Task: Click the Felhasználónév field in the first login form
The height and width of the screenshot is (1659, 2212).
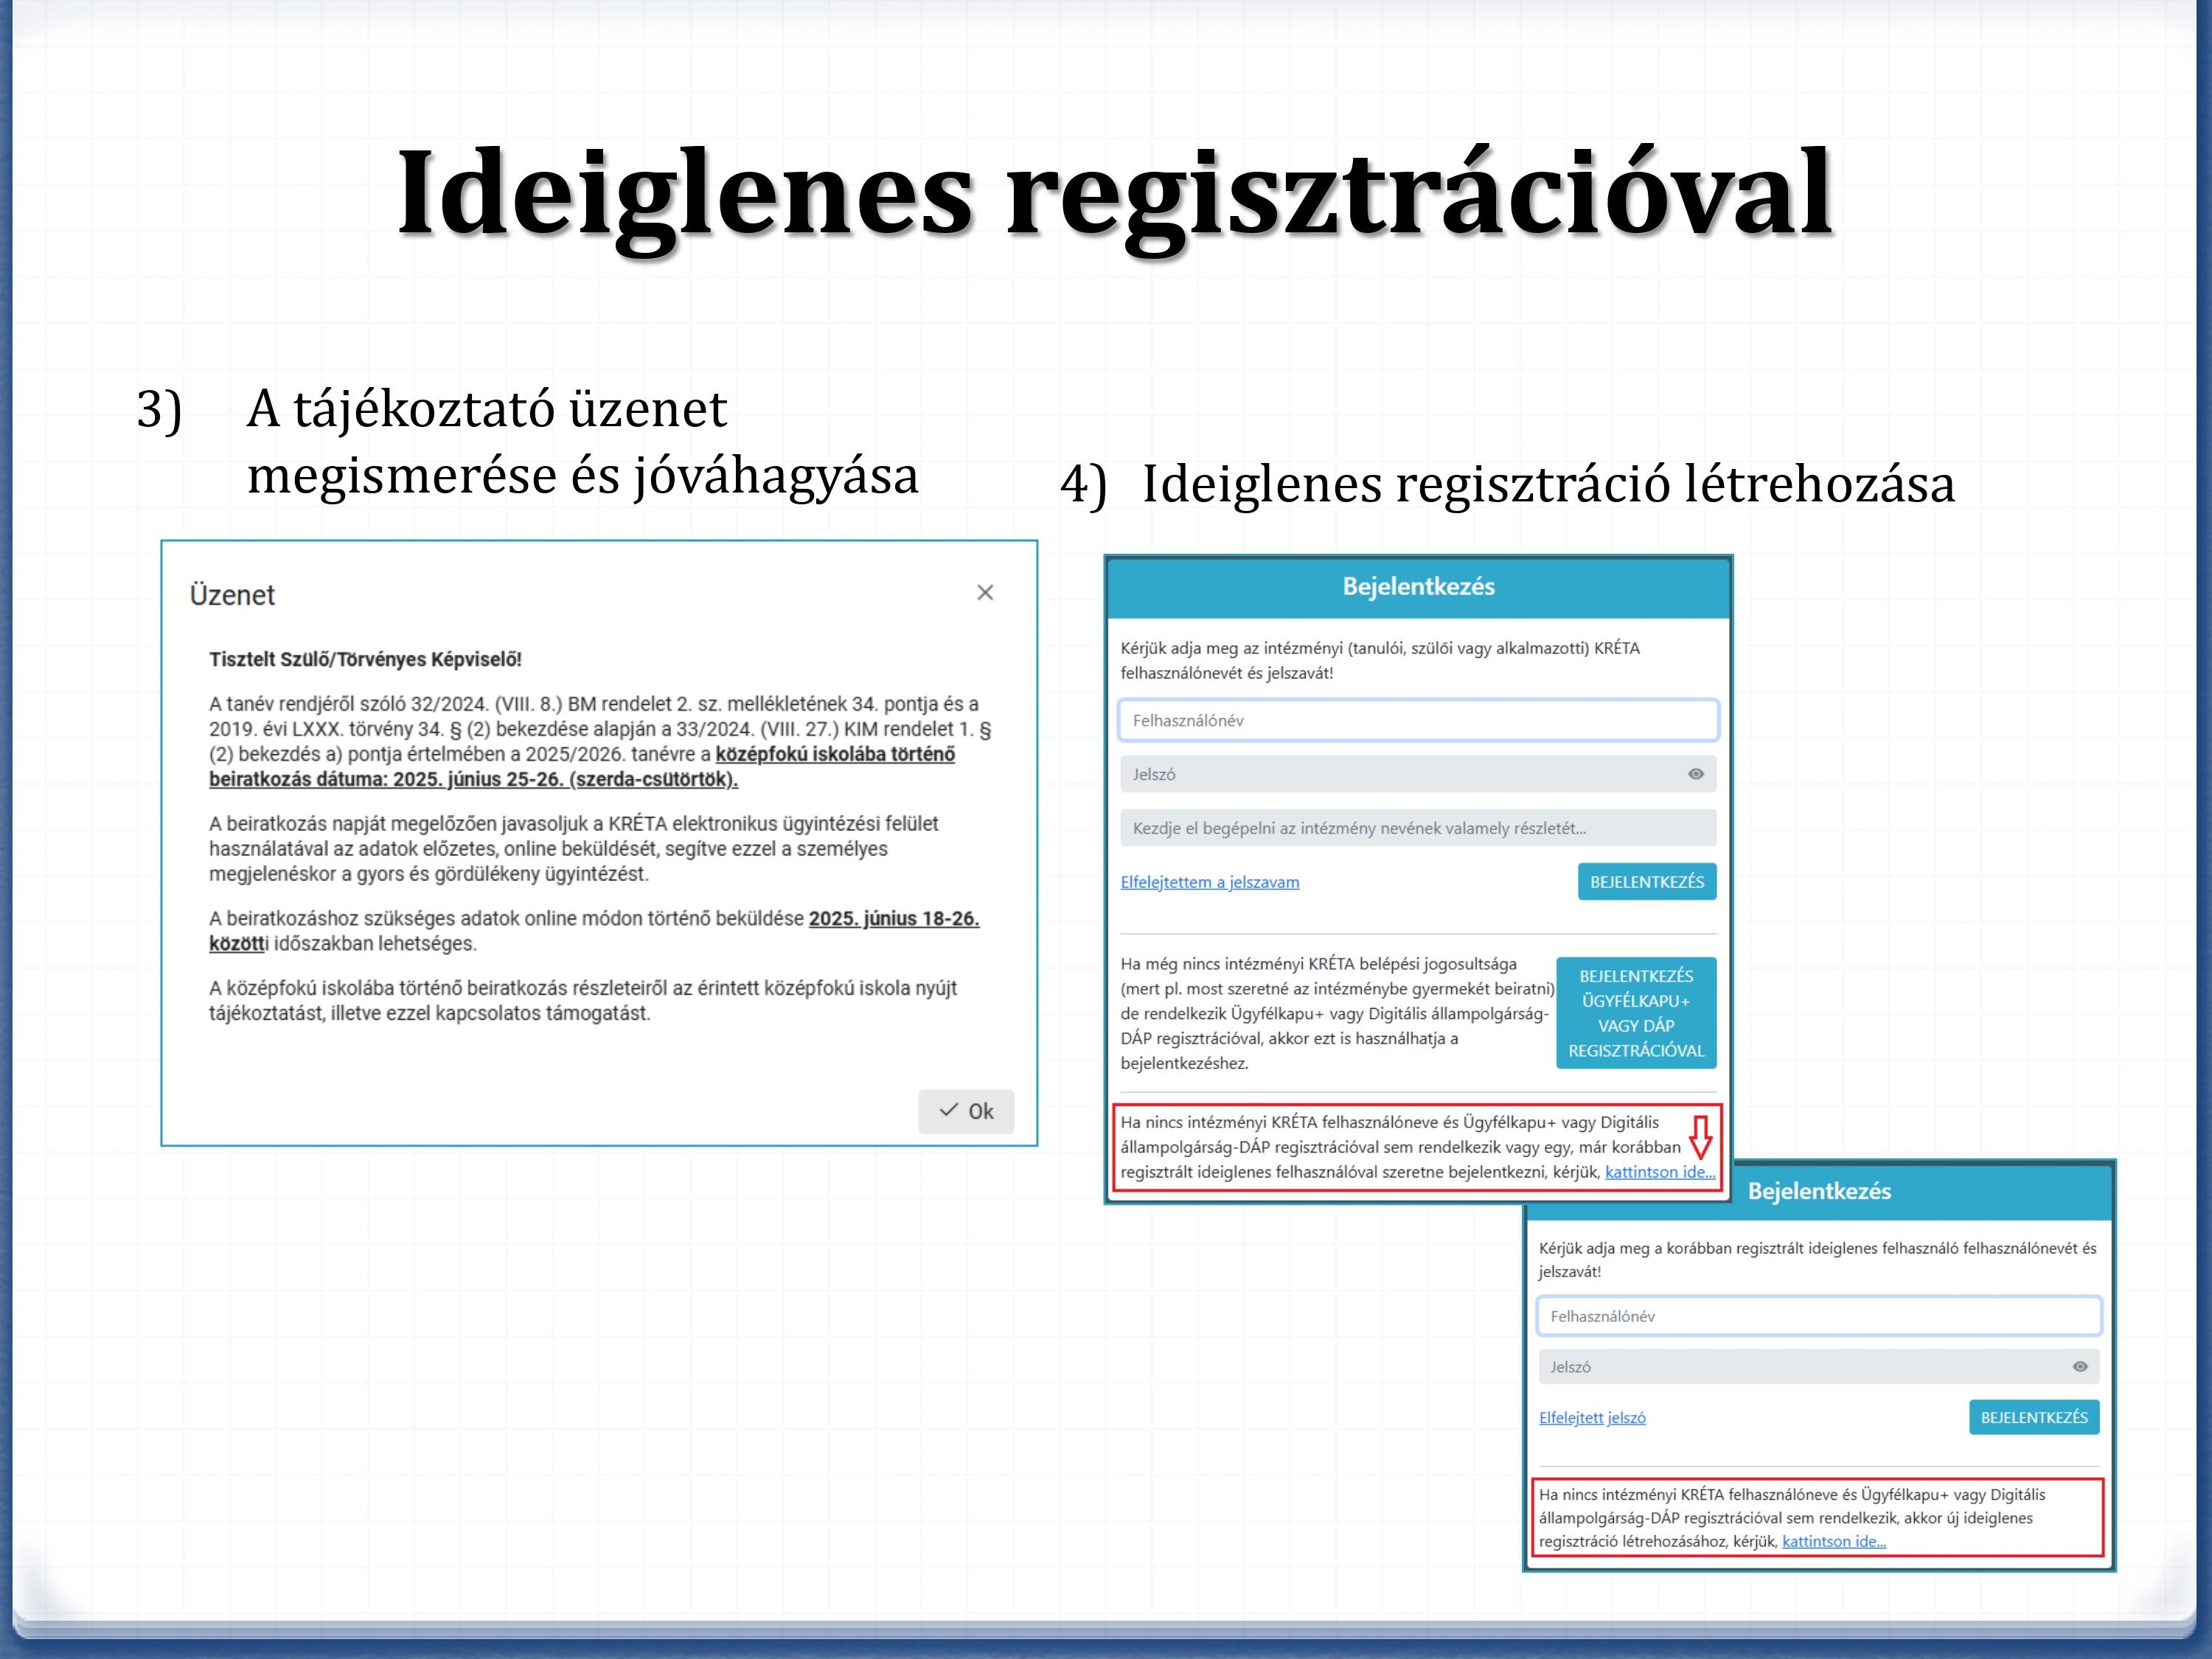Action: [x=1418, y=720]
